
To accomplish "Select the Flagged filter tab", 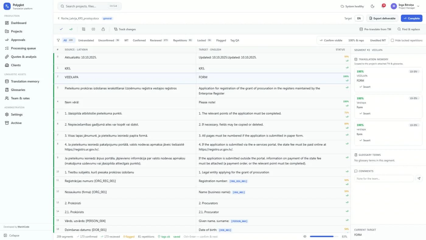I will [221, 40].
